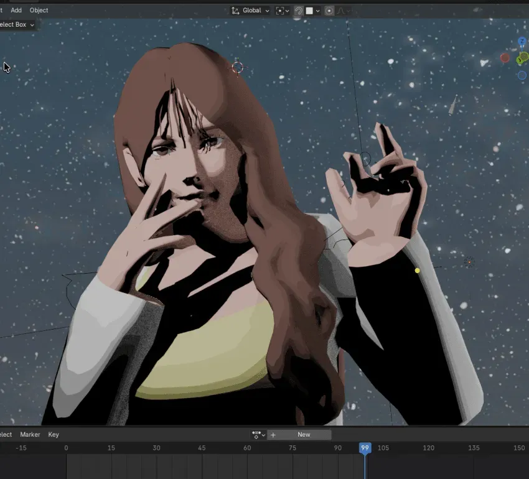Open the transform pivot point dropdown
529x479 pixels.
click(283, 11)
